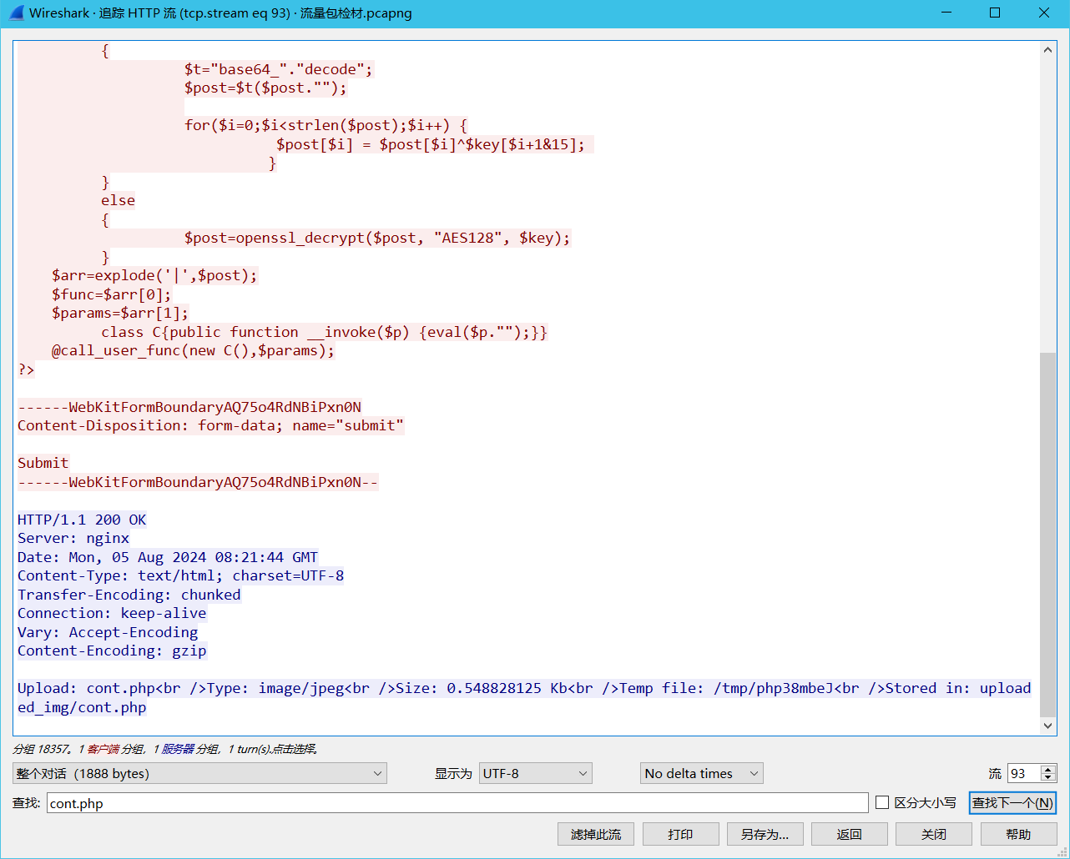Click the vertical scrollbar thumb in stream pane
Screen dimensions: 1070x859
tap(1048, 534)
